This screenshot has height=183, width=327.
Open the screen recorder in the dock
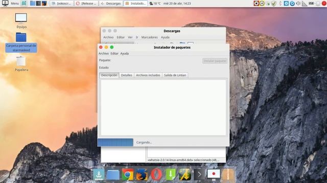(x=214, y=174)
